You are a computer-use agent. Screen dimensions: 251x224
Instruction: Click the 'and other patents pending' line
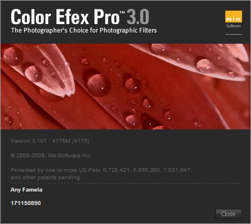coord(46,178)
